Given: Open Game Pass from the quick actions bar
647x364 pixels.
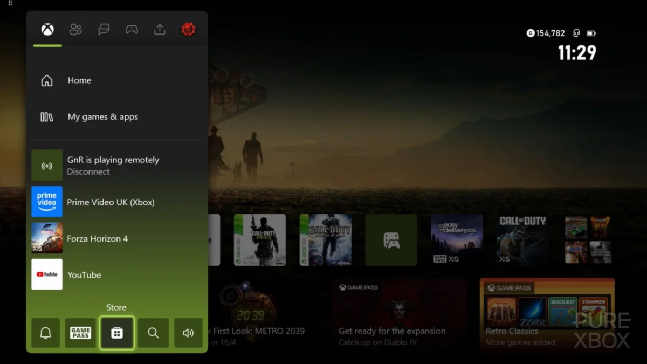Looking at the screenshot, I should tap(80, 333).
